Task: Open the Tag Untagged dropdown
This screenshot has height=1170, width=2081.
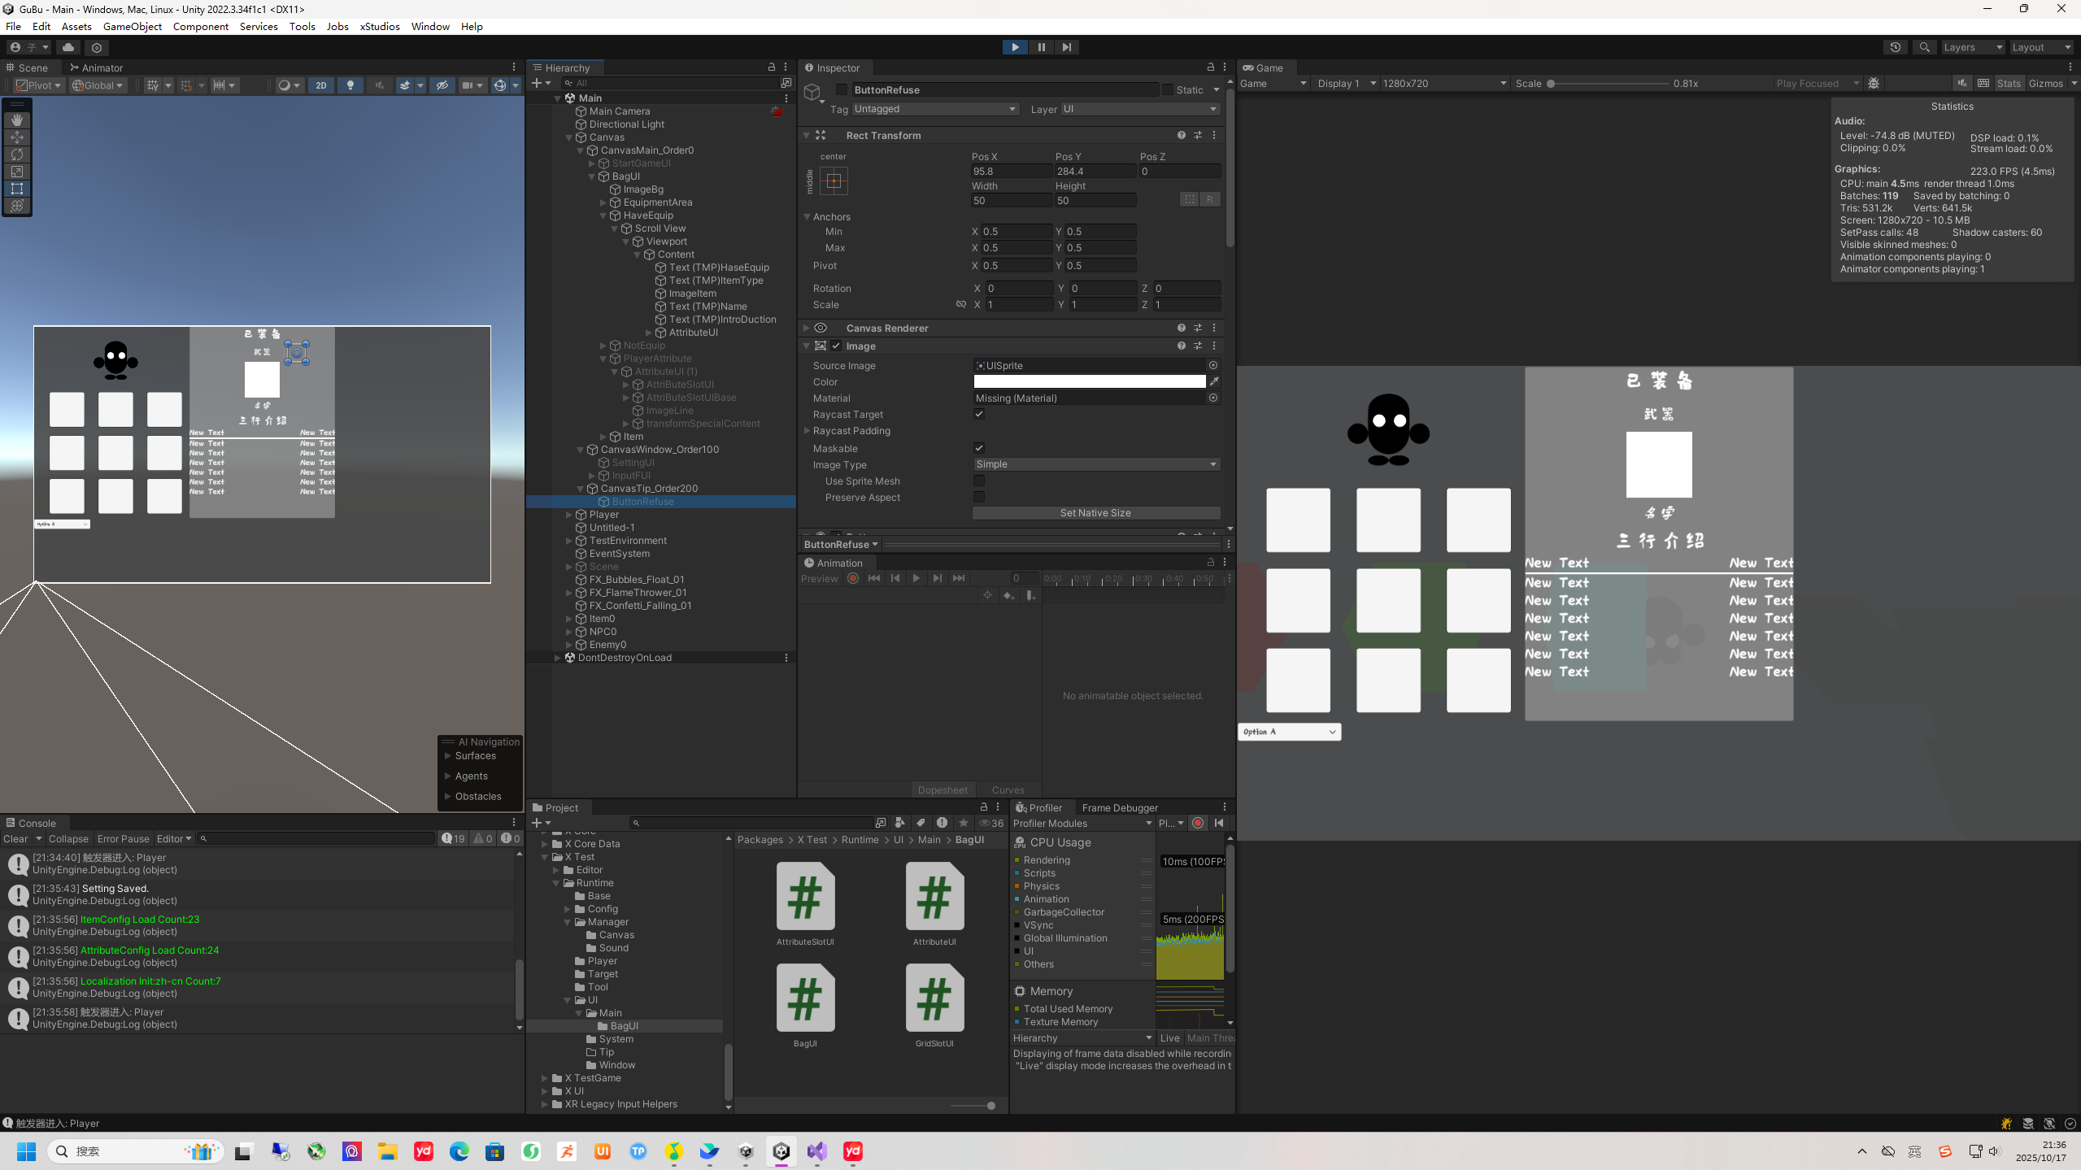Action: pyautogui.click(x=934, y=109)
